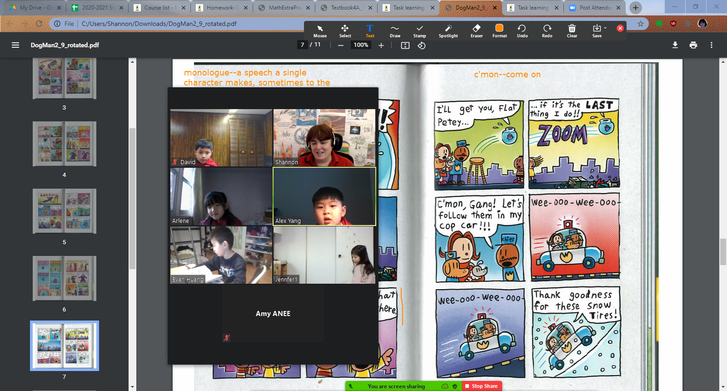Open page 4 thumbnail
Viewport: 727px width, 391px height.
click(65, 144)
